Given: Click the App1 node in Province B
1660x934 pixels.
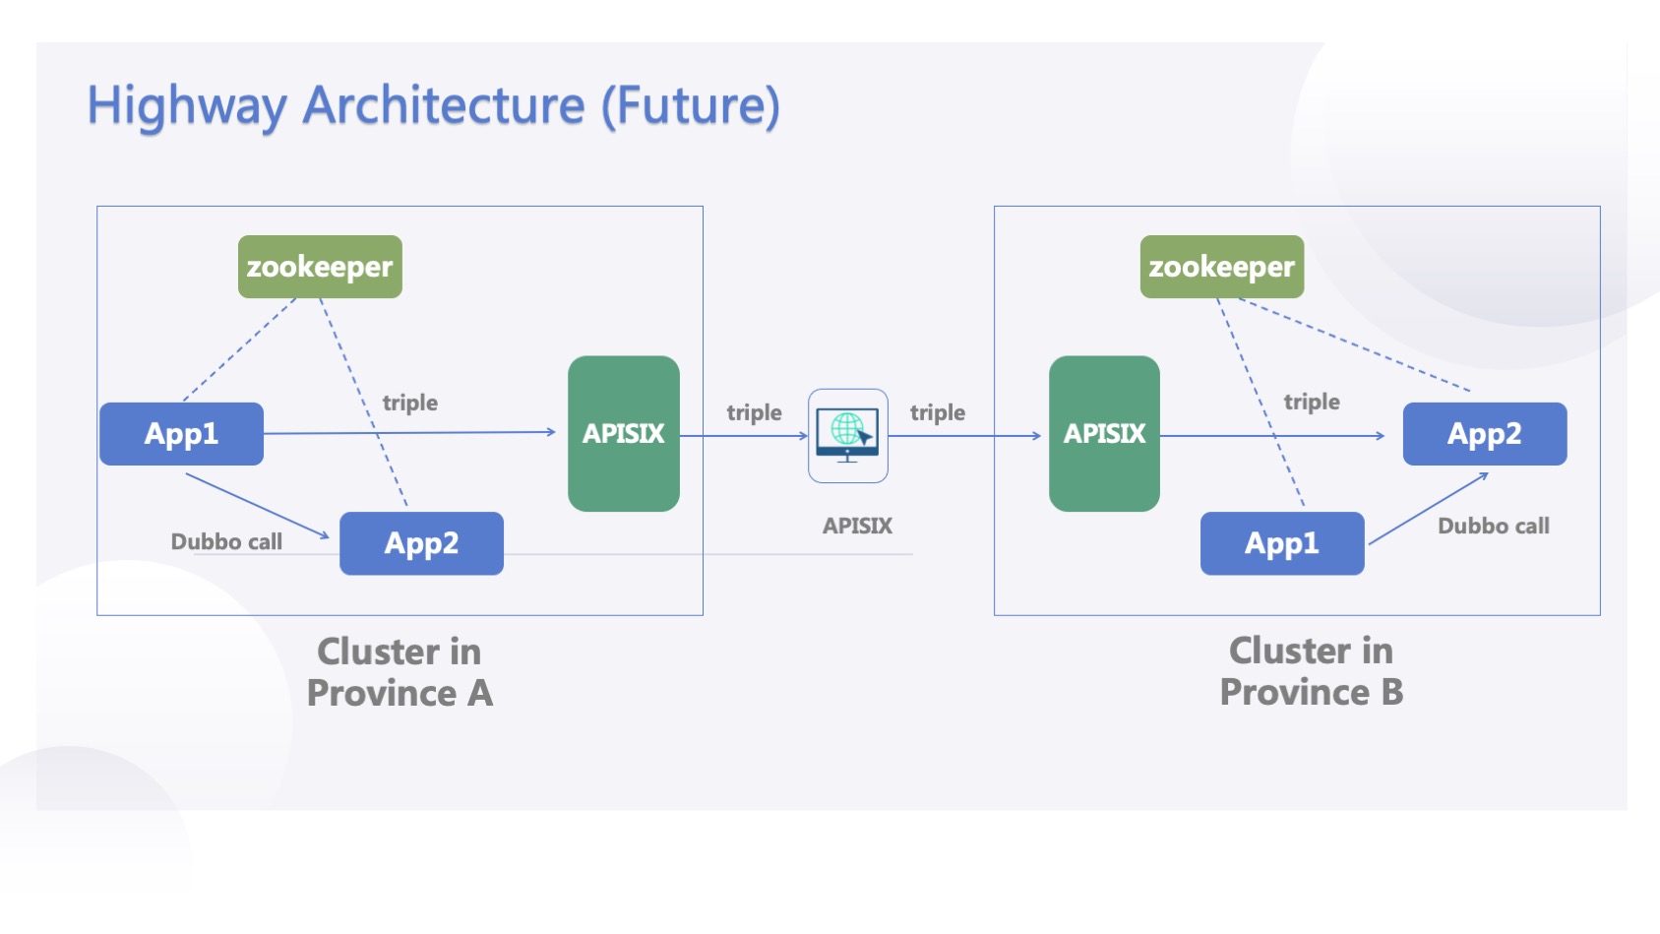Looking at the screenshot, I should [1282, 542].
